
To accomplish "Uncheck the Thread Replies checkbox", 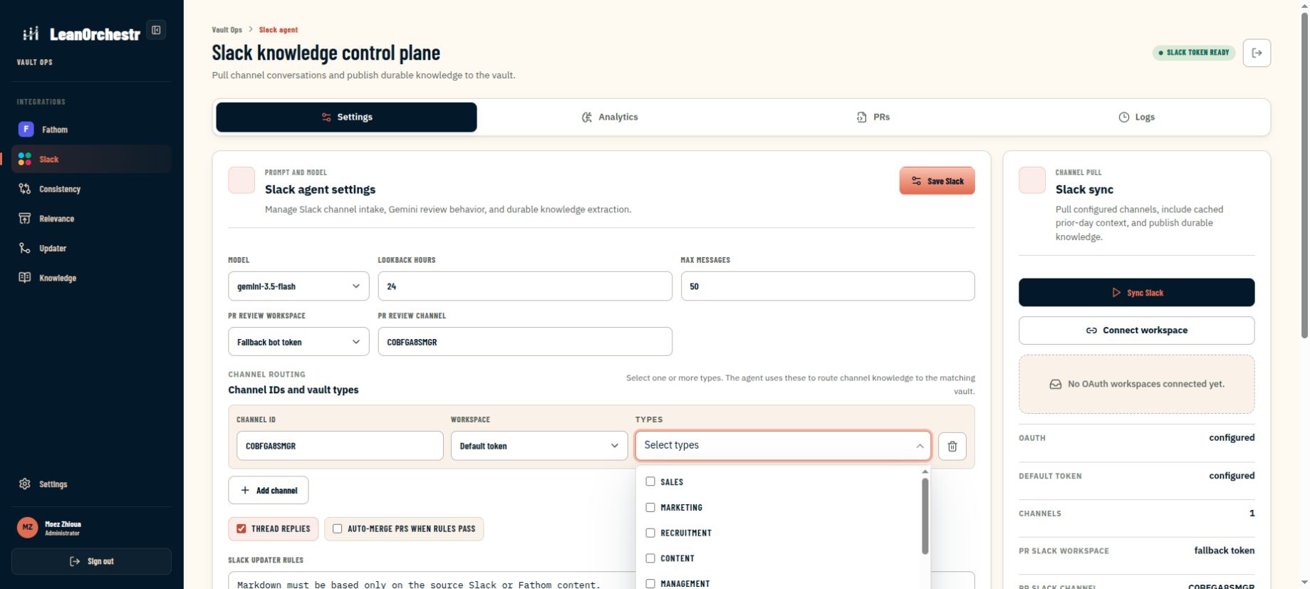I will (241, 528).
